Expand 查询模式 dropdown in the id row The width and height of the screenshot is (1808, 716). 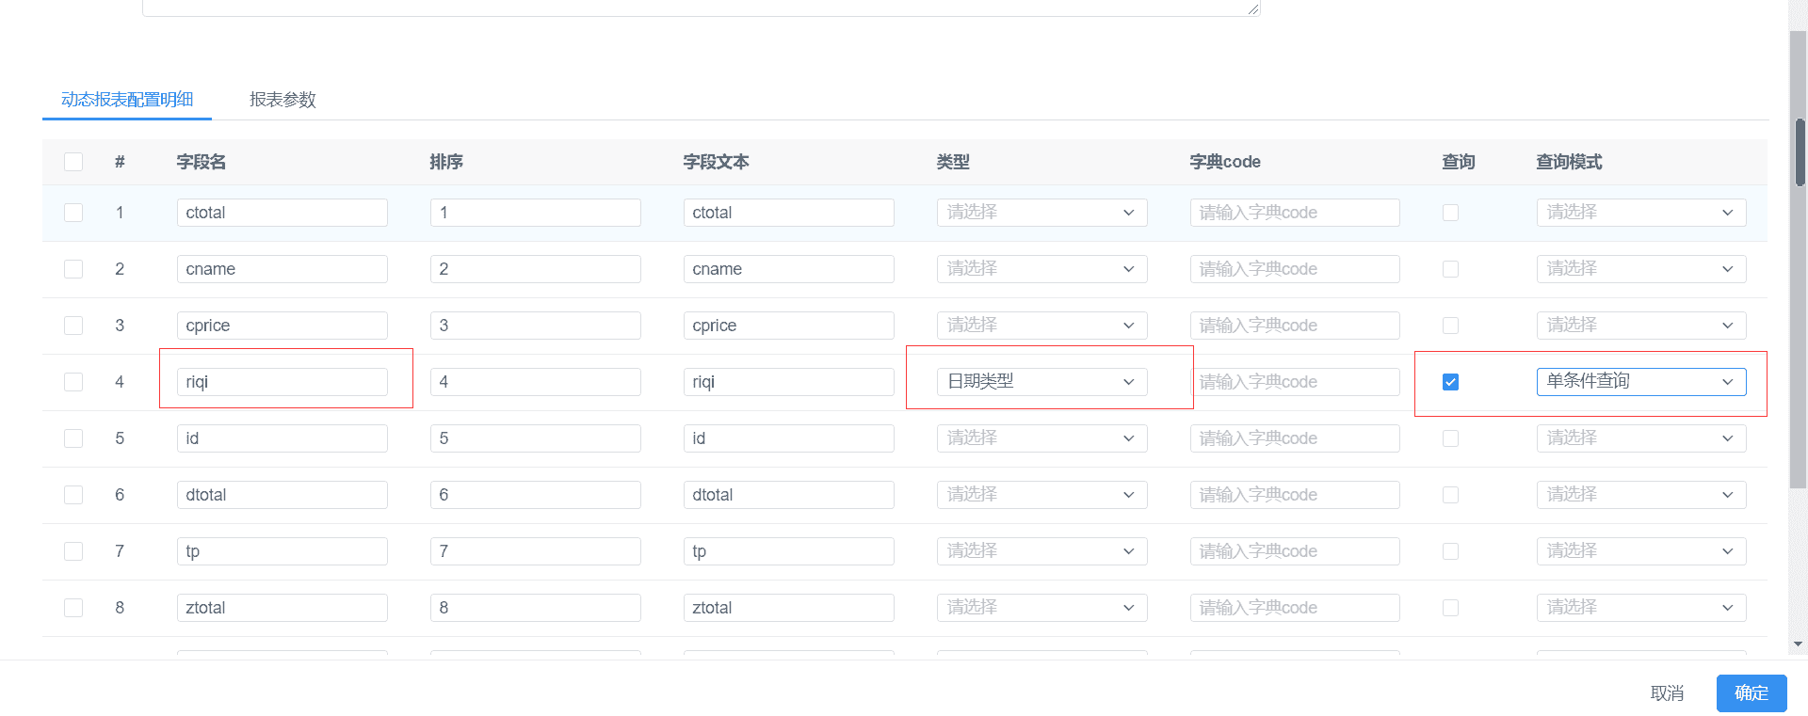coord(1640,438)
